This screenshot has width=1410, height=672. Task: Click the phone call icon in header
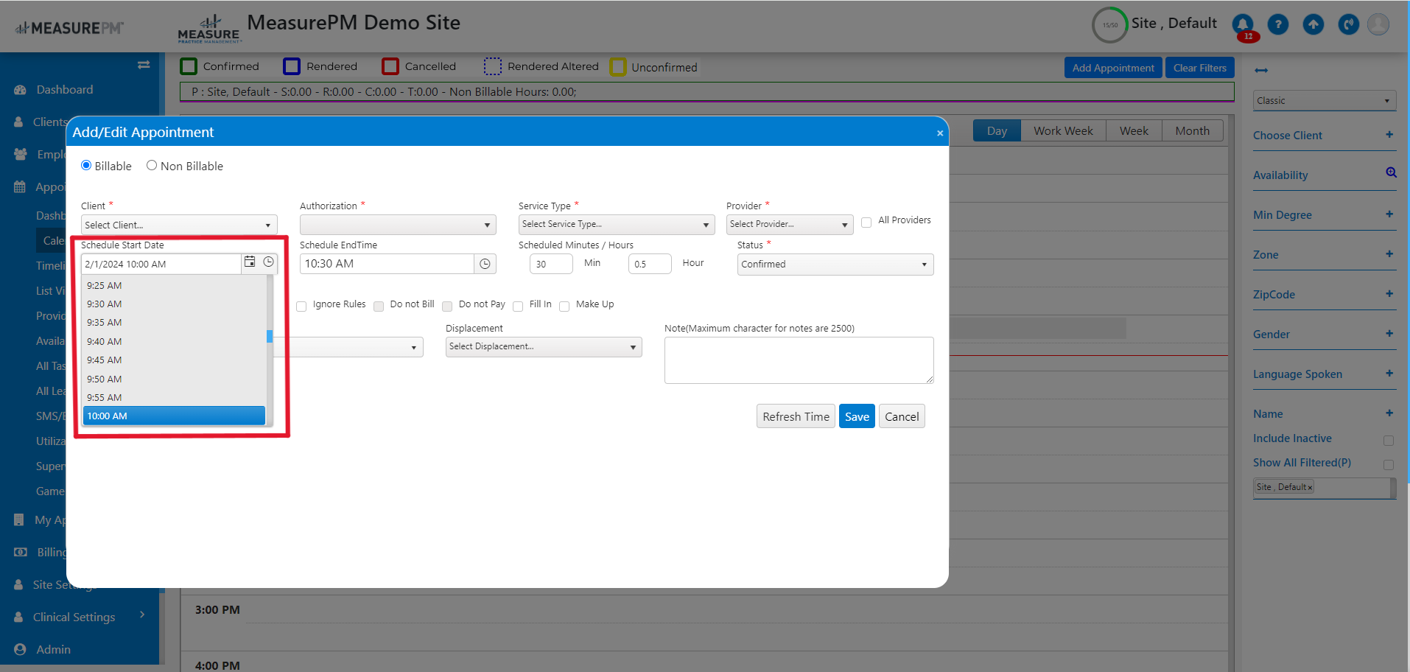tap(1349, 24)
